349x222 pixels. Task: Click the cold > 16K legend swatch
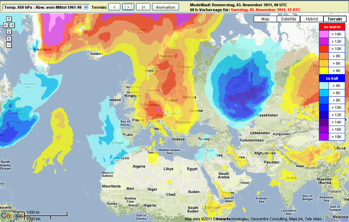point(324,130)
